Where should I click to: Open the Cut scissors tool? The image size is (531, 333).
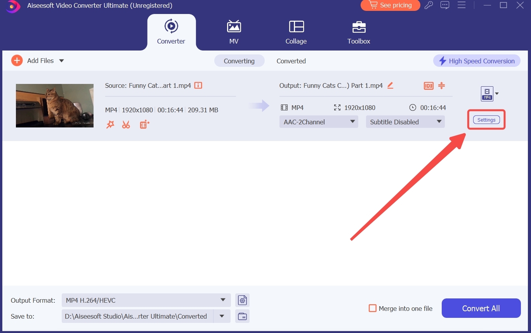tap(126, 124)
